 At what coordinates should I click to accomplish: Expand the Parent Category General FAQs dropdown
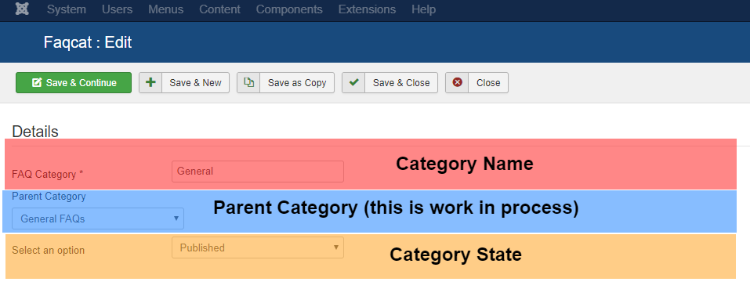98,219
